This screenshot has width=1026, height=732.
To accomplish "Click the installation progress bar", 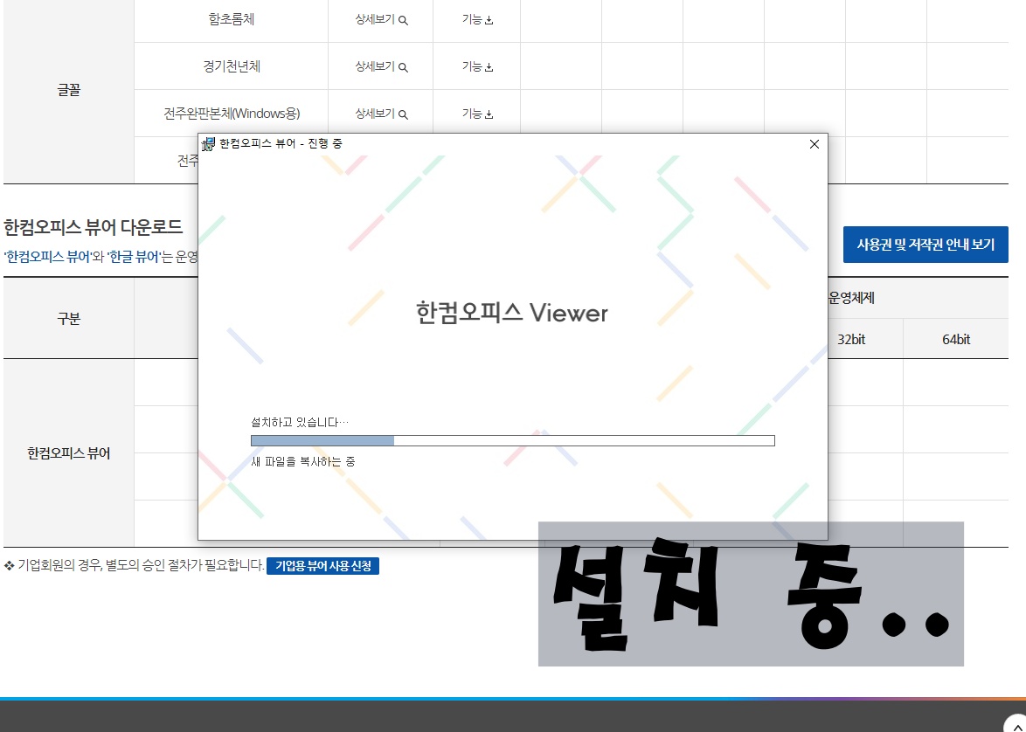I will pos(512,441).
